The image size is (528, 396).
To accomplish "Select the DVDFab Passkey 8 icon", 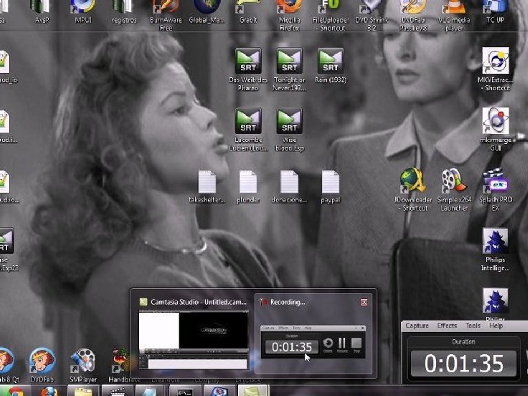I will pyautogui.click(x=413, y=15).
